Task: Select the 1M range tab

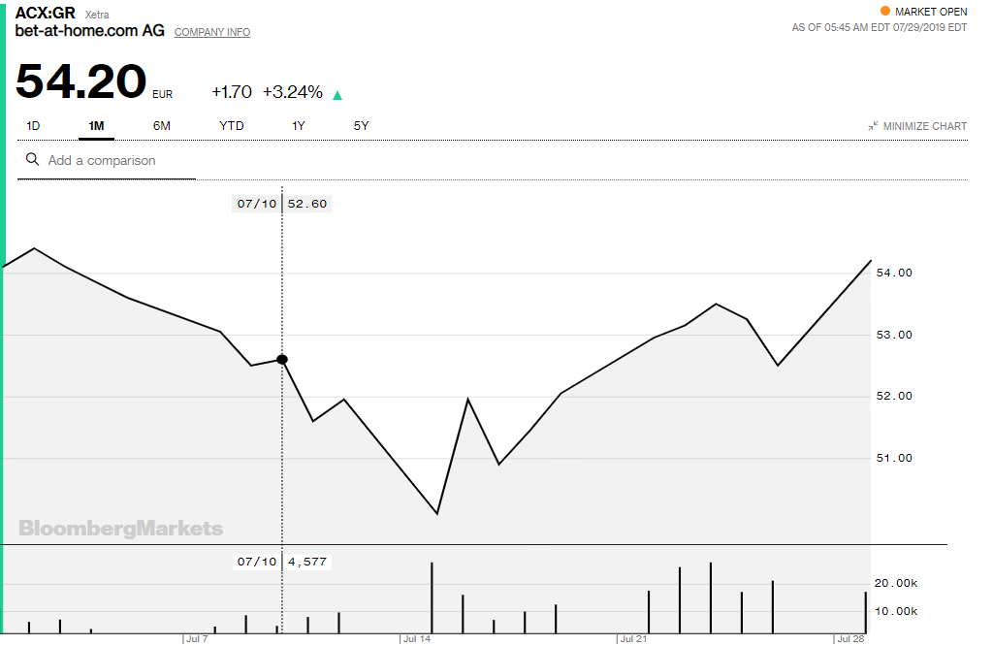Action: (96, 126)
